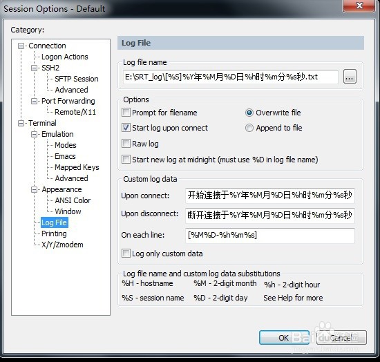Image resolution: width=380 pixels, height=362 pixels.
Task: Open SFTP Session settings
Action: (76, 79)
